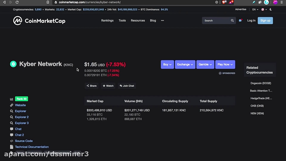This screenshot has width=286, height=161.
Task: Open the notifications chat bubble icon
Action: pyautogui.click(x=241, y=20)
